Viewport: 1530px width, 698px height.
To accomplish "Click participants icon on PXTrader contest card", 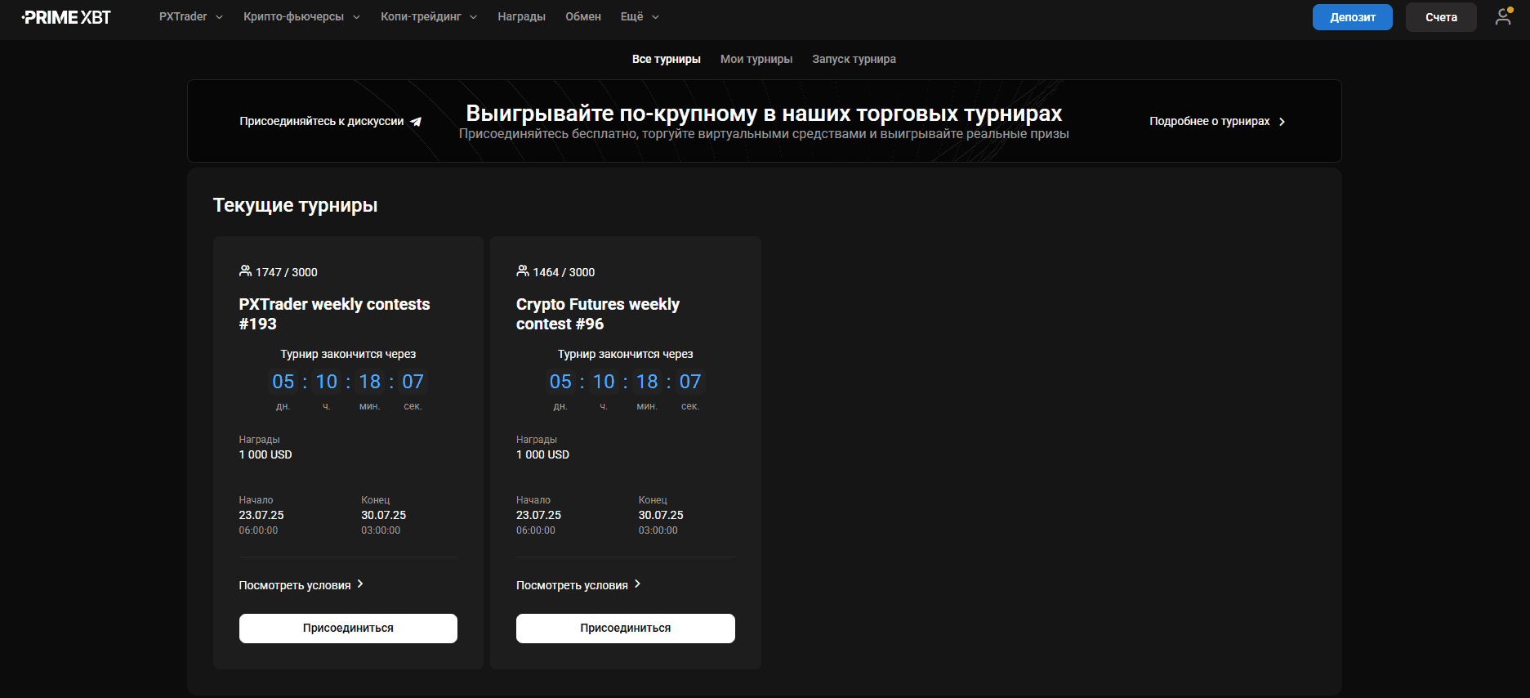I will coord(245,271).
